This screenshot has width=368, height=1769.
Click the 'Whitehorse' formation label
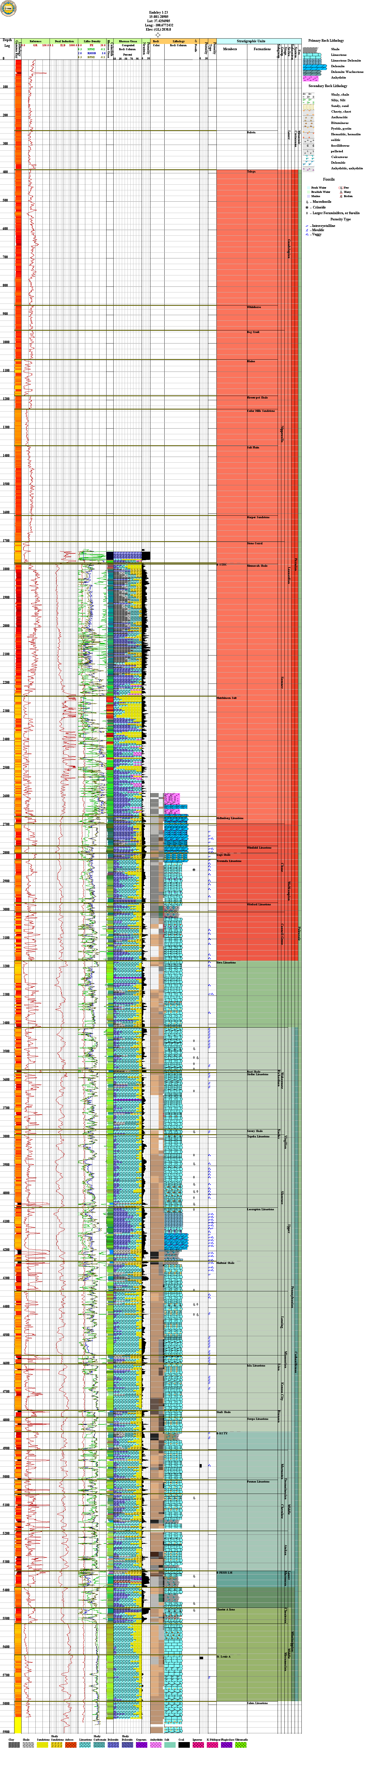pos(254,307)
